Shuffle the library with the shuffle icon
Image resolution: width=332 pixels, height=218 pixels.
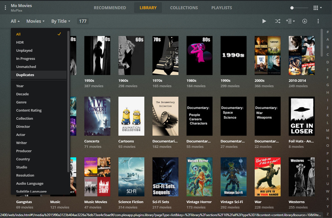(x=278, y=21)
